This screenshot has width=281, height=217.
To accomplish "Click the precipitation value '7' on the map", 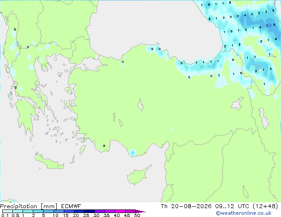I will pos(267,26).
